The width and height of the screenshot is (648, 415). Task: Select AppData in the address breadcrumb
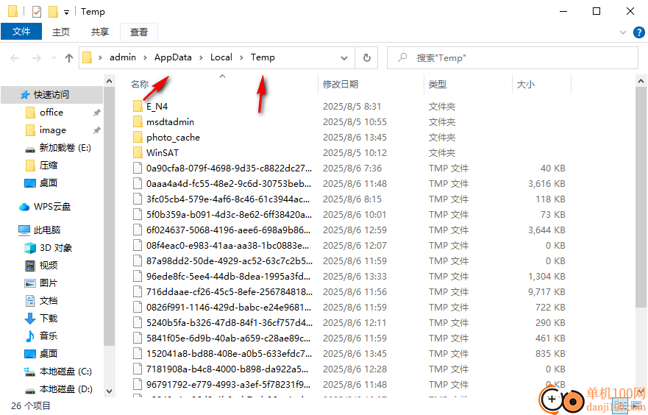tap(173, 57)
